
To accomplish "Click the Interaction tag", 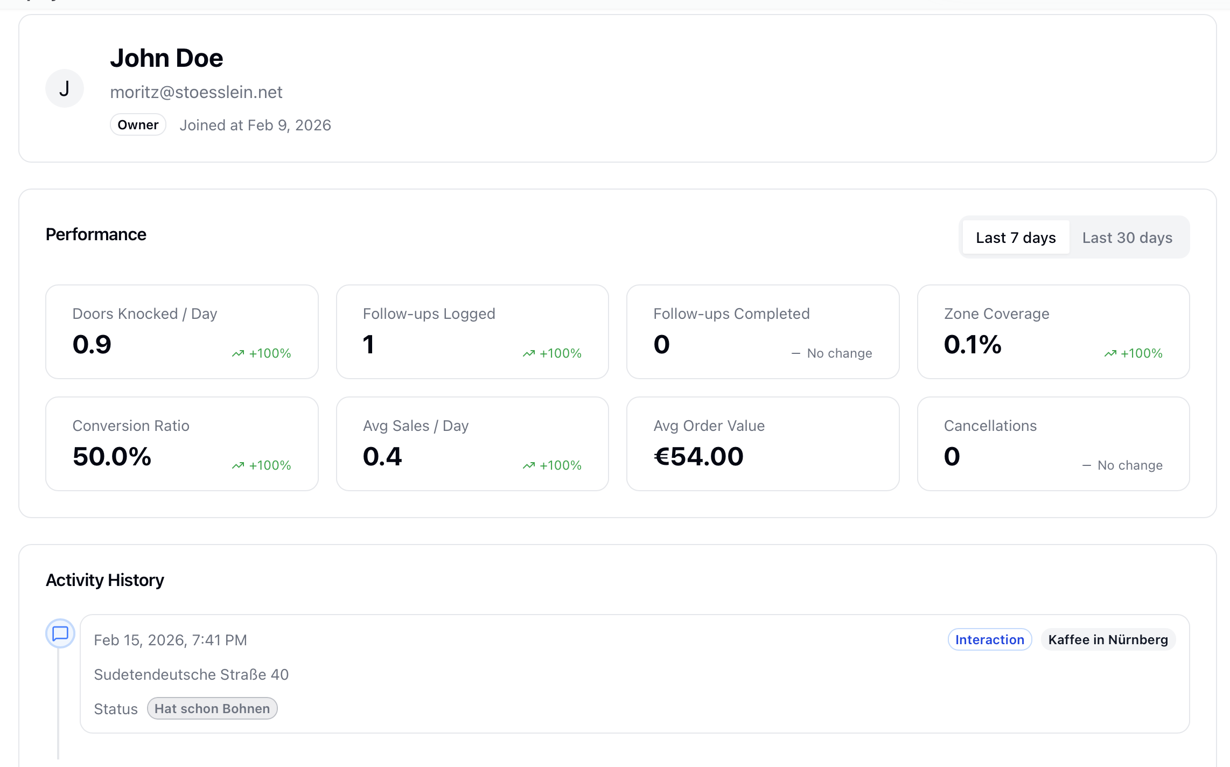I will click(989, 639).
